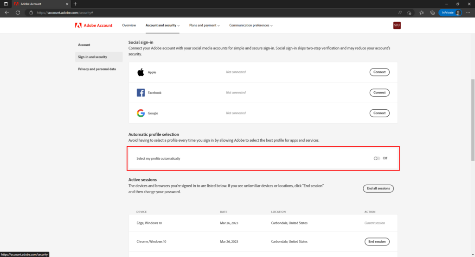Image resolution: width=475 pixels, height=257 pixels.
Task: Click the 'Active sessions' heading
Action: tap(143, 180)
